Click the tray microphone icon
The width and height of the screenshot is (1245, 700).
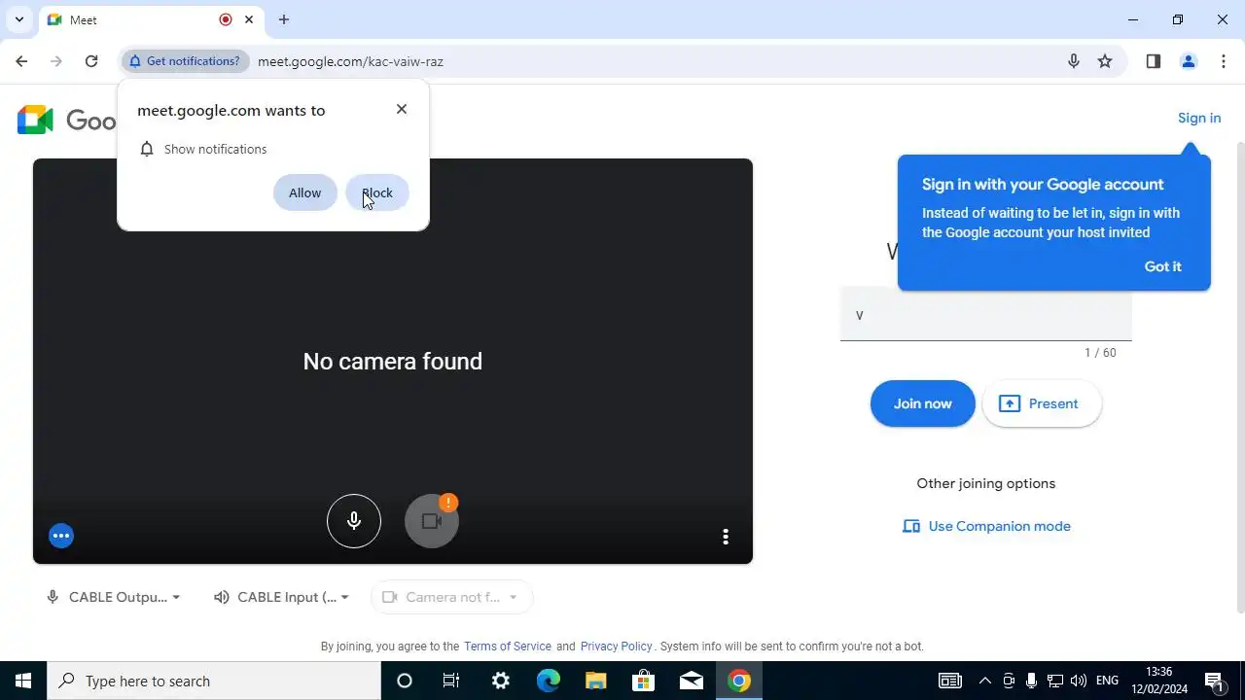click(x=1031, y=681)
